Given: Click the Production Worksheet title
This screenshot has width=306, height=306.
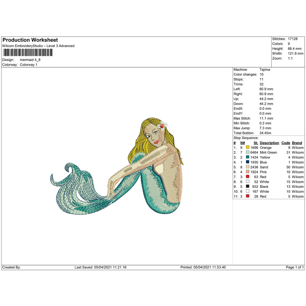Looking at the screenshot, I should click(x=30, y=39).
